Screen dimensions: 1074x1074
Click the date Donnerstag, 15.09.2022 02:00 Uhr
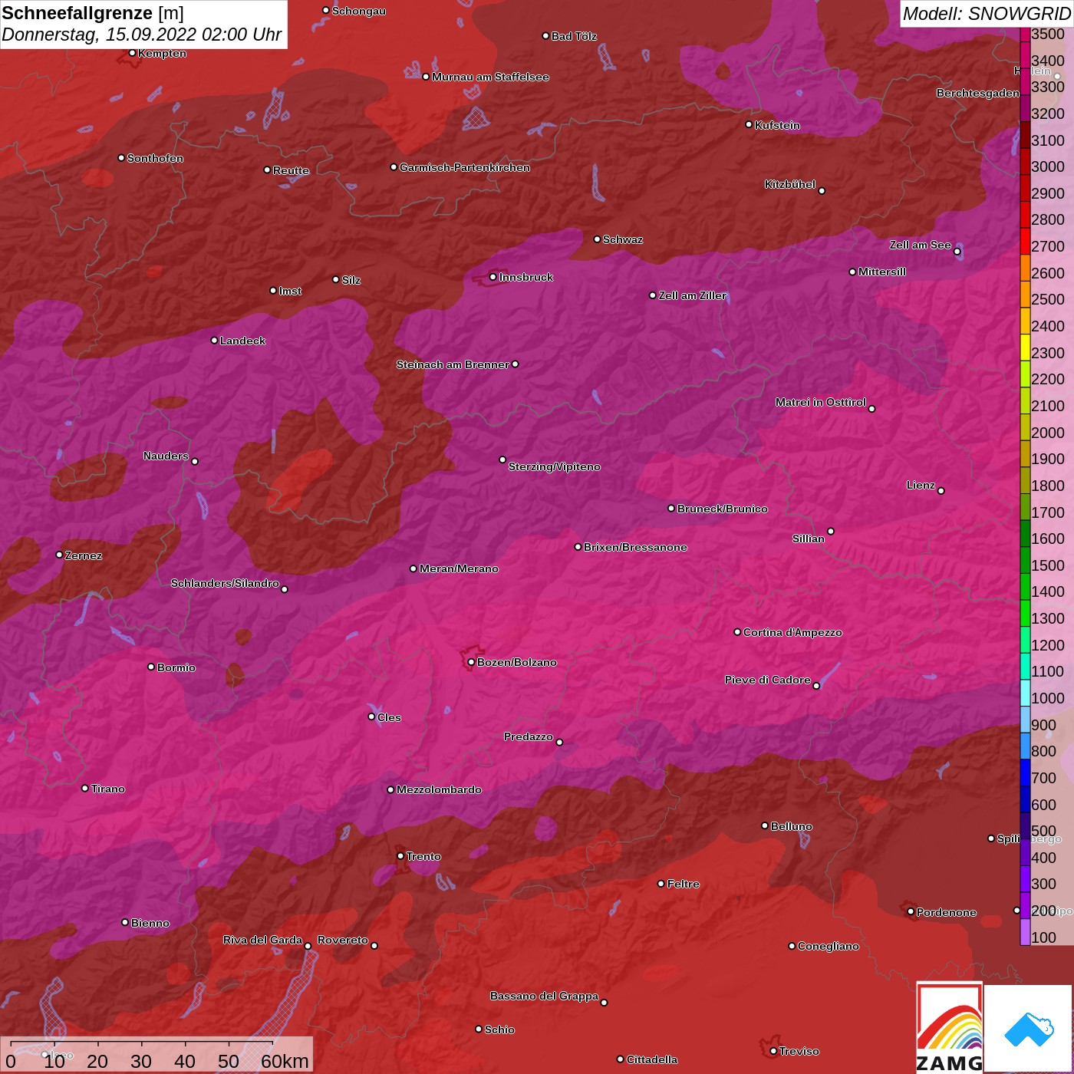[x=142, y=35]
